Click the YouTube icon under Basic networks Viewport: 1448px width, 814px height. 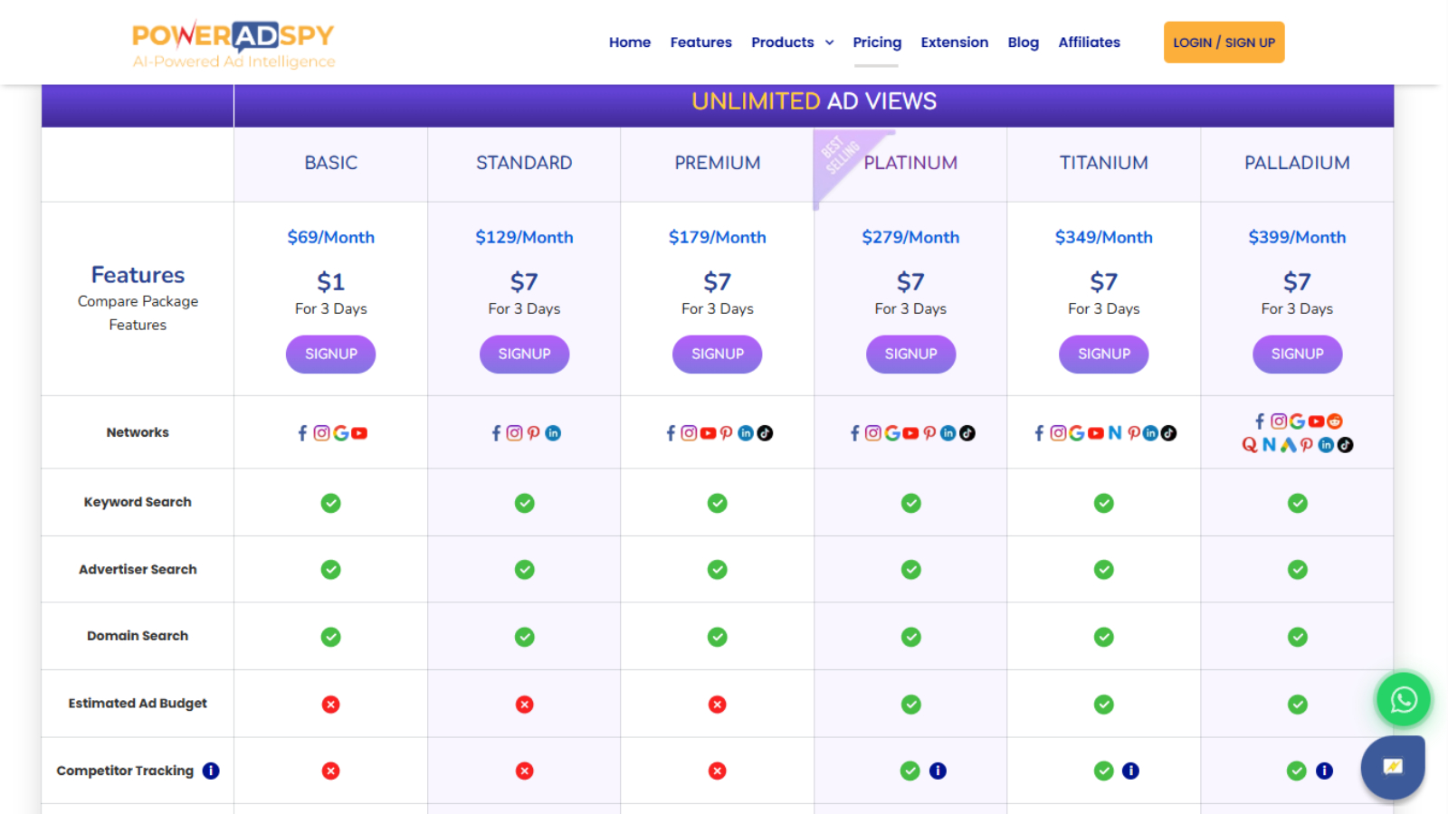[x=358, y=433]
